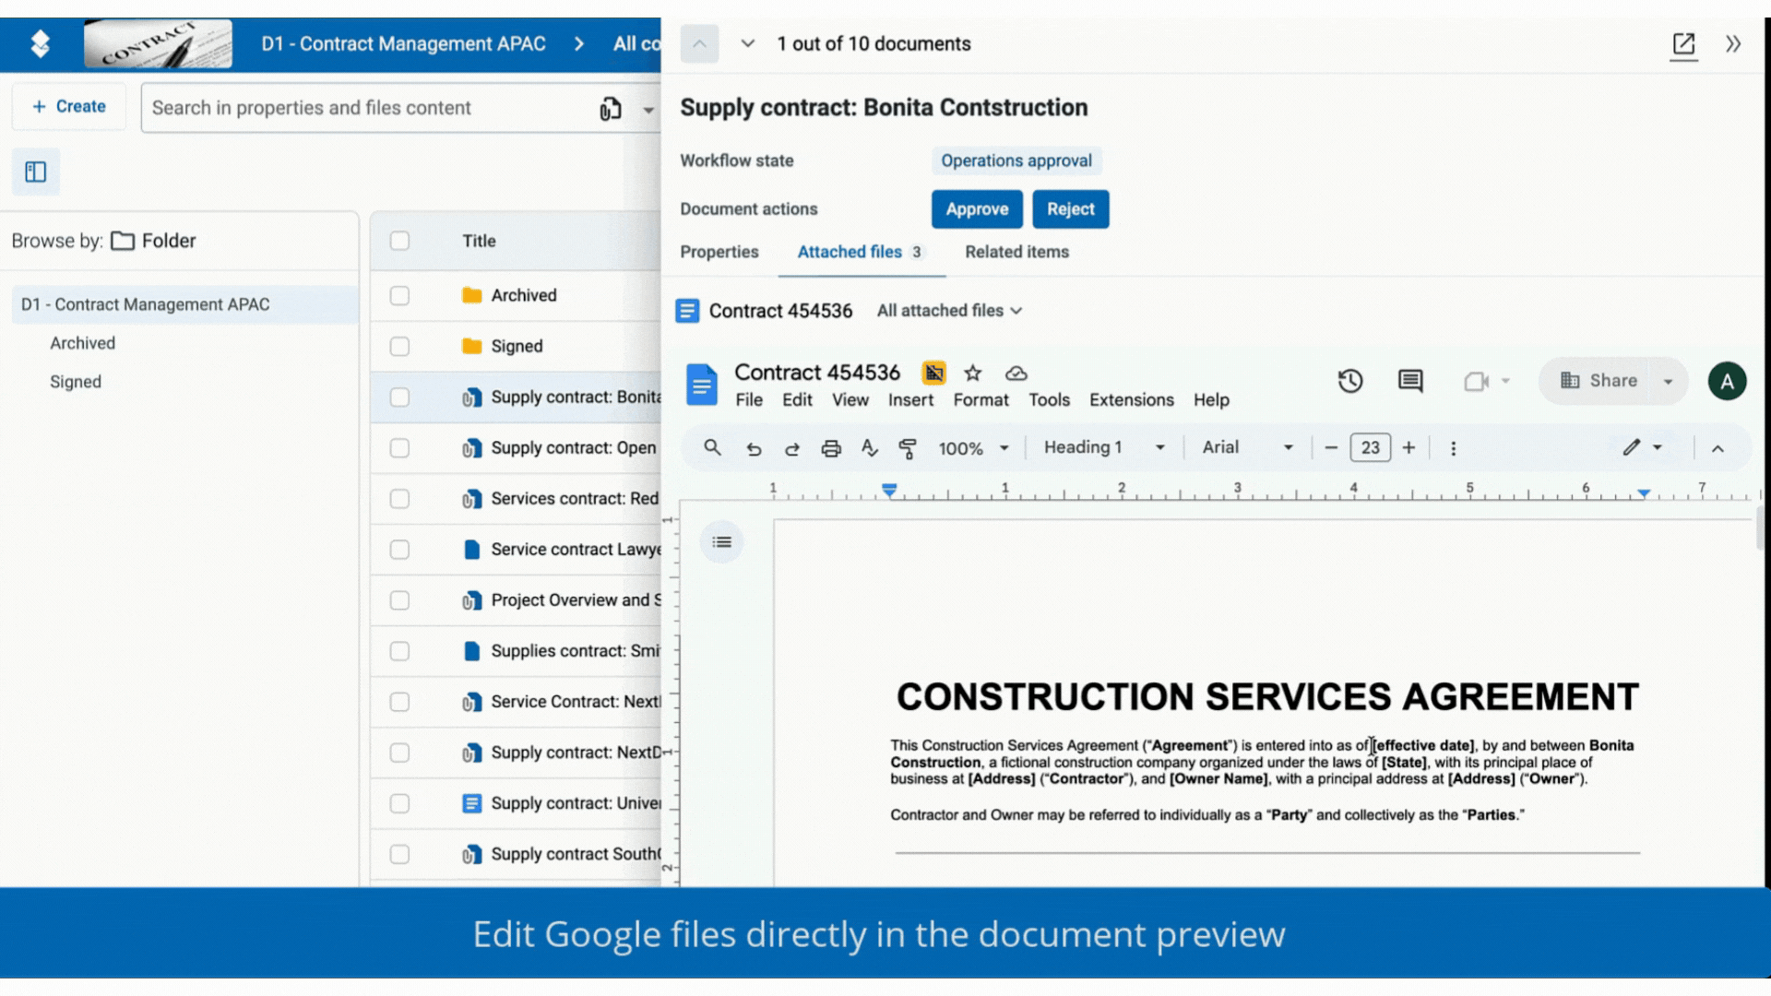
Task: Star the Contract 454536 document
Action: pyautogui.click(x=972, y=373)
